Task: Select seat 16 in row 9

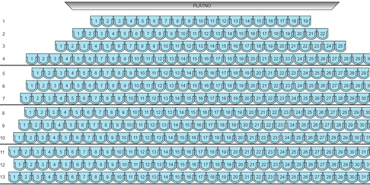Action: point(199,126)
